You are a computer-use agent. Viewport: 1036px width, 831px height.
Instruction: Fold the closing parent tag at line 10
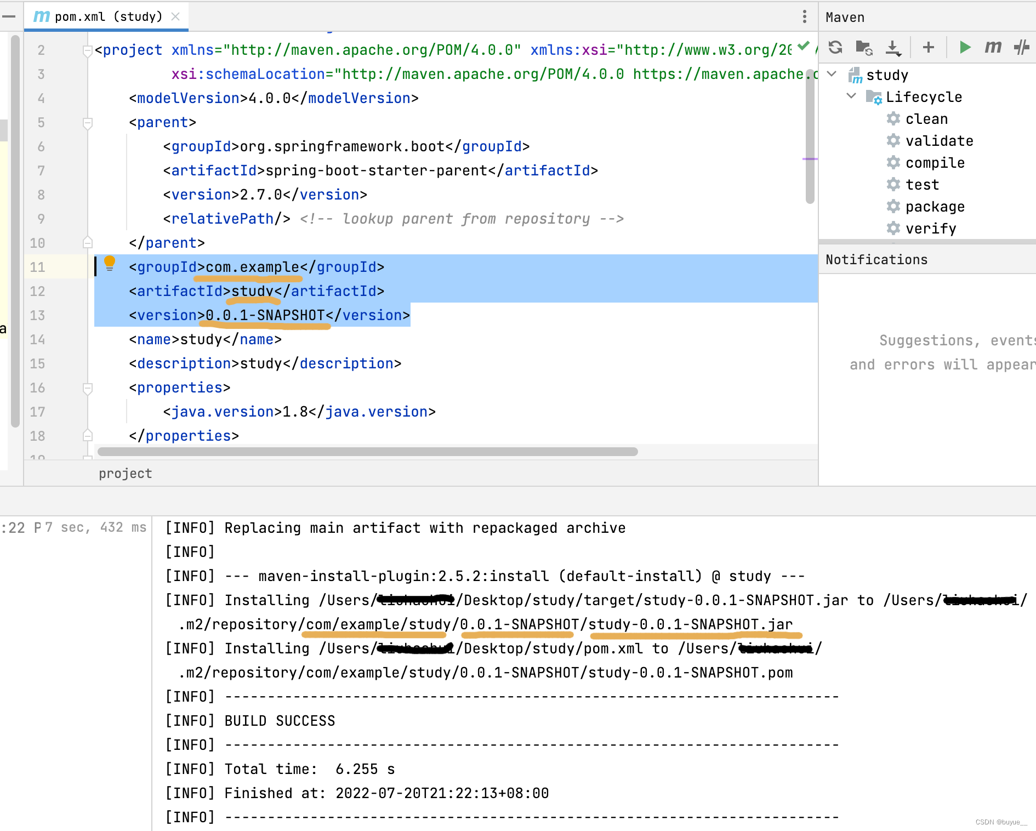pos(87,242)
